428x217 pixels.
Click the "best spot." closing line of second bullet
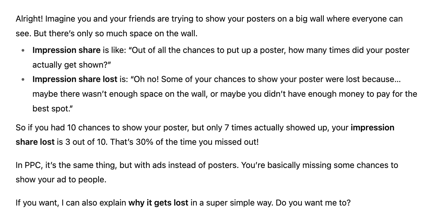(x=52, y=109)
